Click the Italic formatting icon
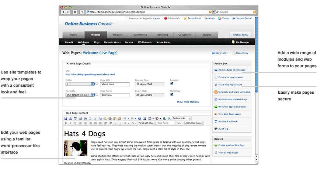 pyautogui.click(x=70, y=123)
